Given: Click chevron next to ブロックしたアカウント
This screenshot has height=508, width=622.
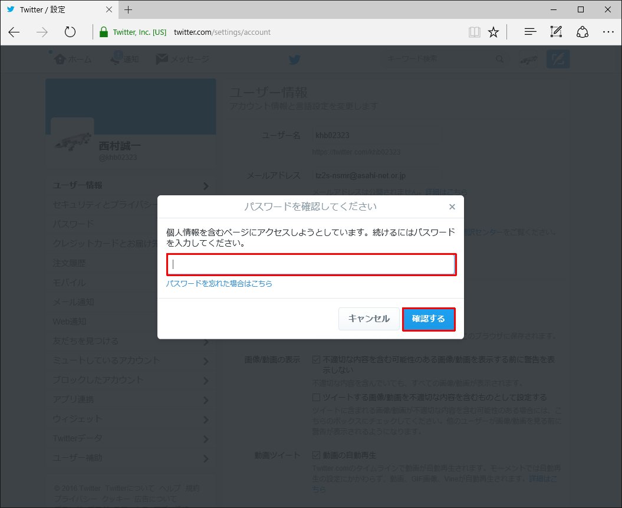Looking at the screenshot, I should coord(206,381).
